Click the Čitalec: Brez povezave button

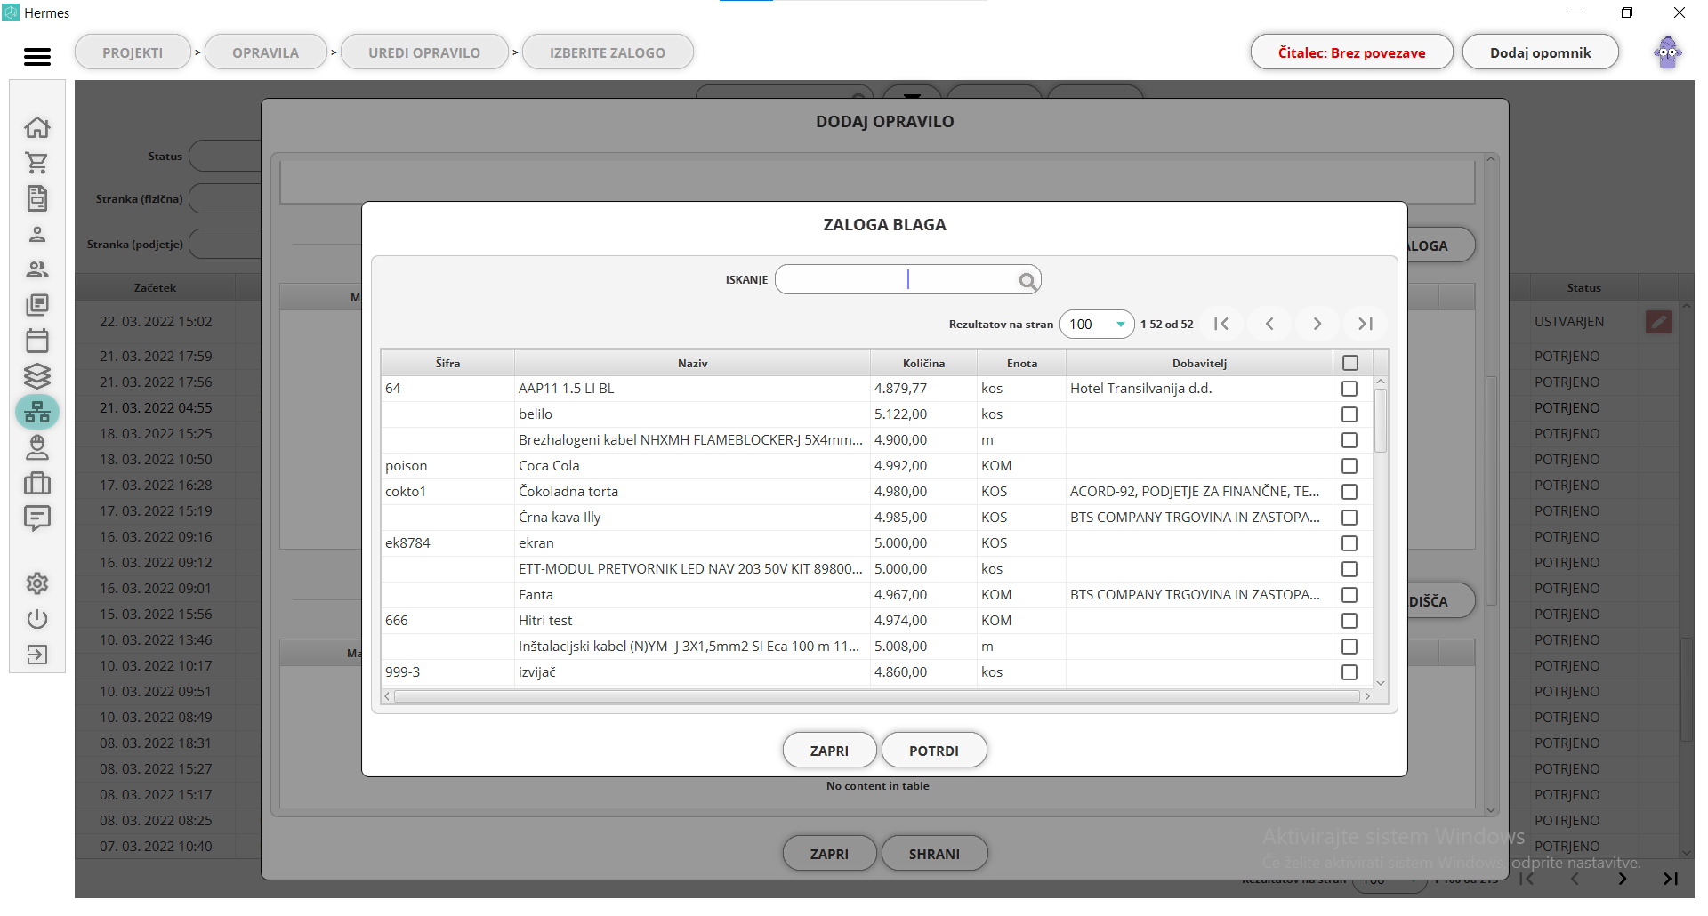coord(1351,52)
